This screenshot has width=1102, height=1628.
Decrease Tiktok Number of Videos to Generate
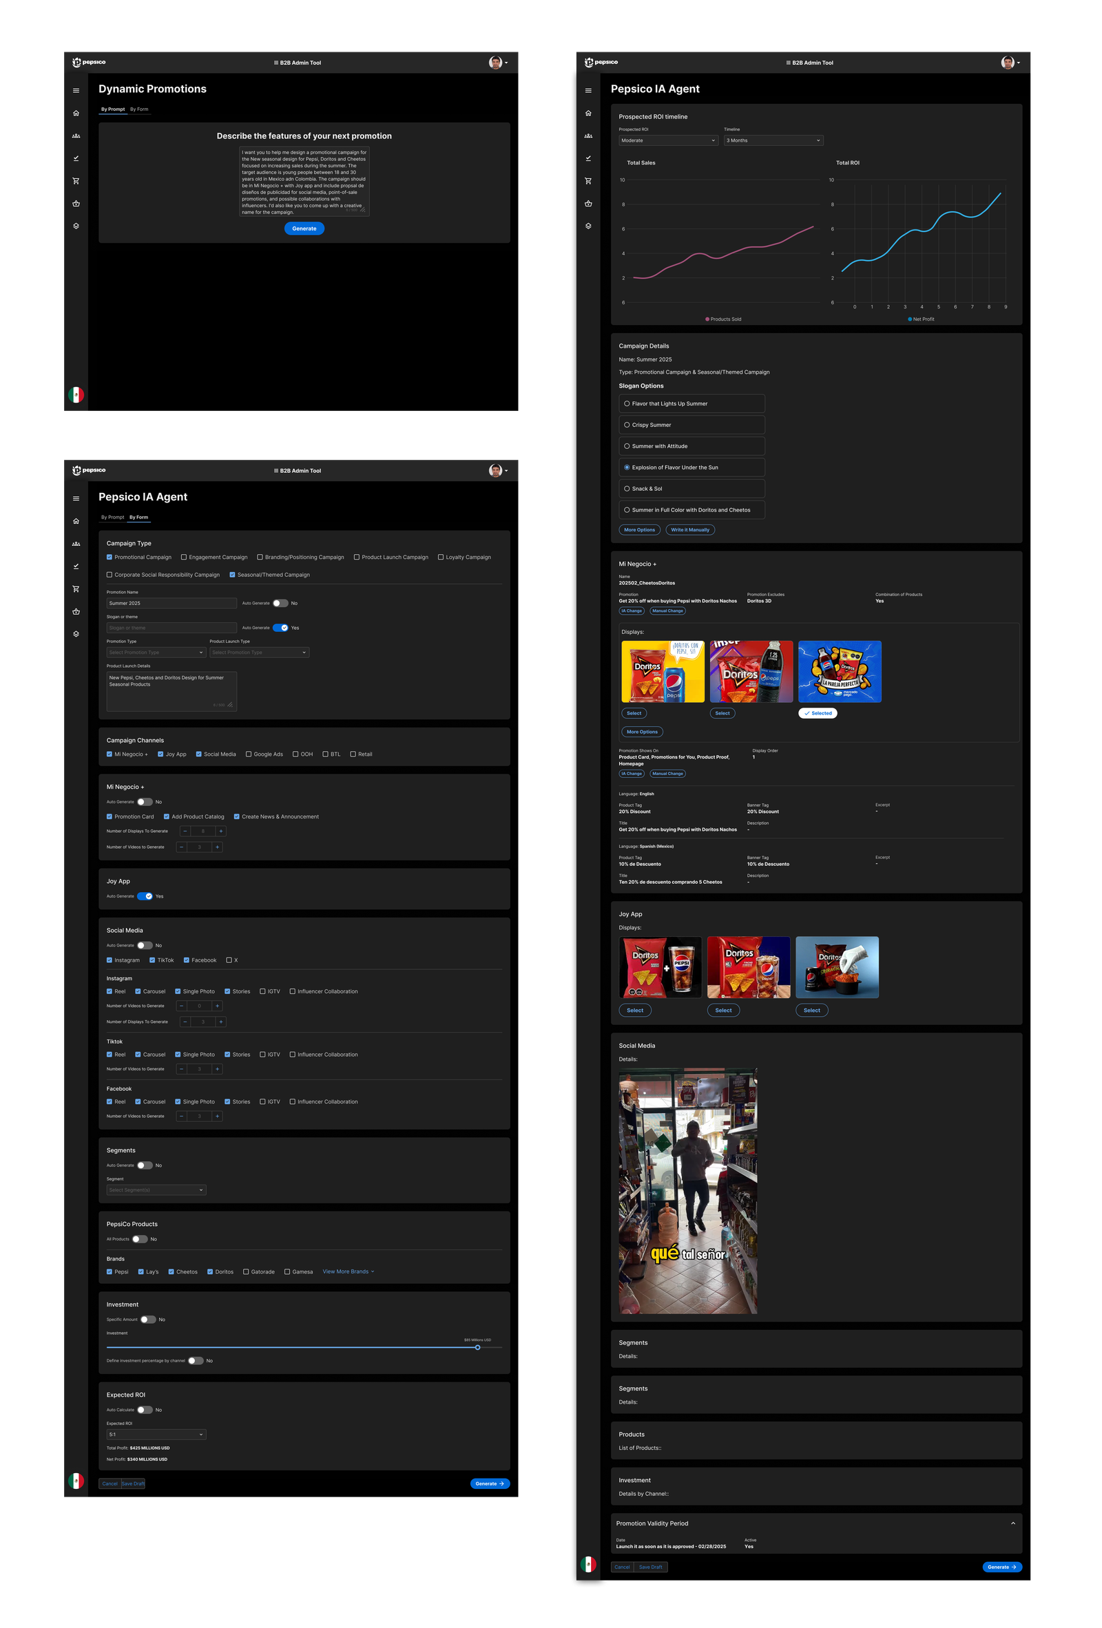(x=182, y=1070)
